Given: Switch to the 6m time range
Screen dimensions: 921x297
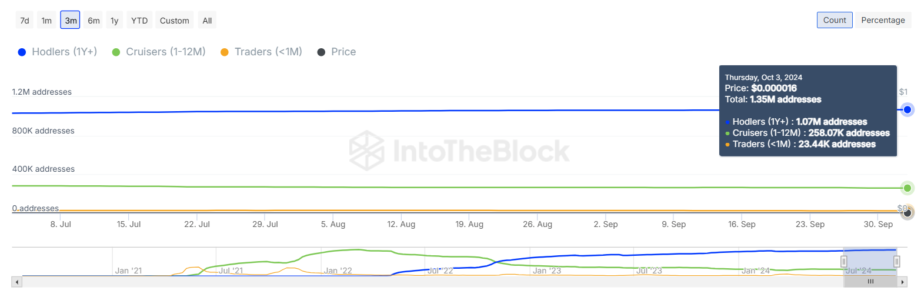Looking at the screenshot, I should pos(94,21).
